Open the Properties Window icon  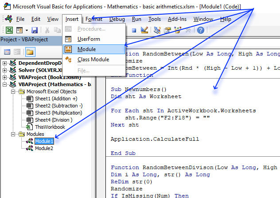click(167, 30)
